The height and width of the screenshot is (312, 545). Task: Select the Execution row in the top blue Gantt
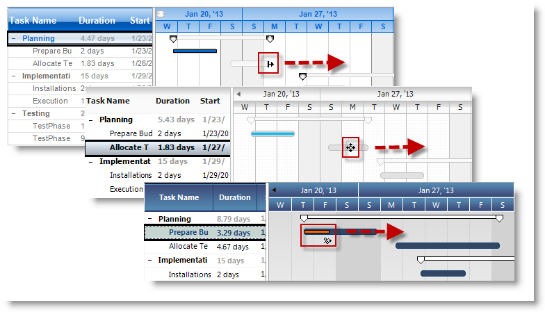pyautogui.click(x=47, y=101)
